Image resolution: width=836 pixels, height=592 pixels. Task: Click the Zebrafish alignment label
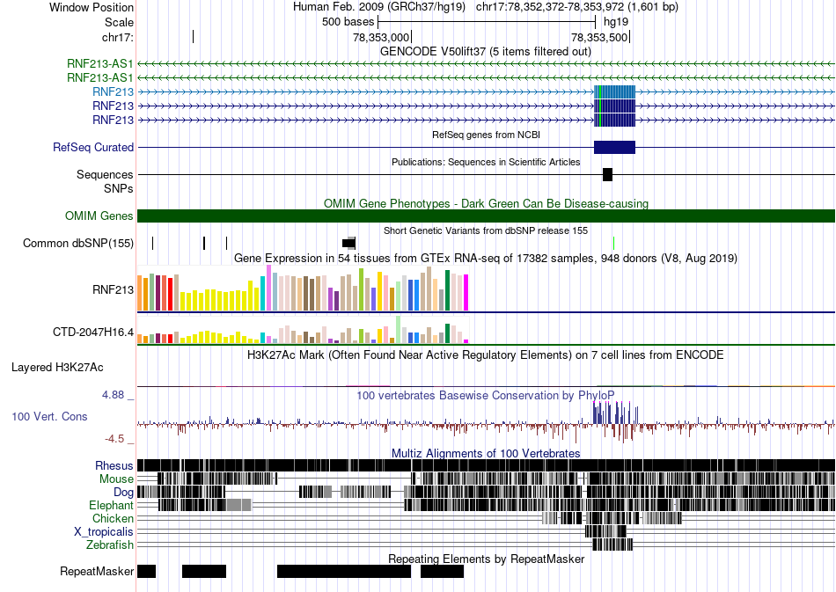coord(110,545)
